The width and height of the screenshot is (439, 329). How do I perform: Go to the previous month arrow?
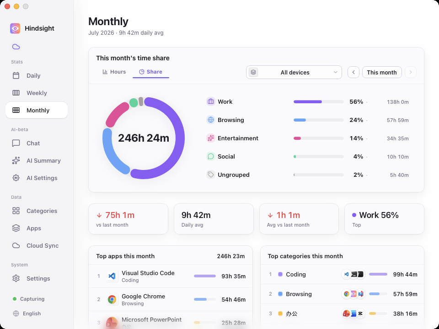coord(353,73)
